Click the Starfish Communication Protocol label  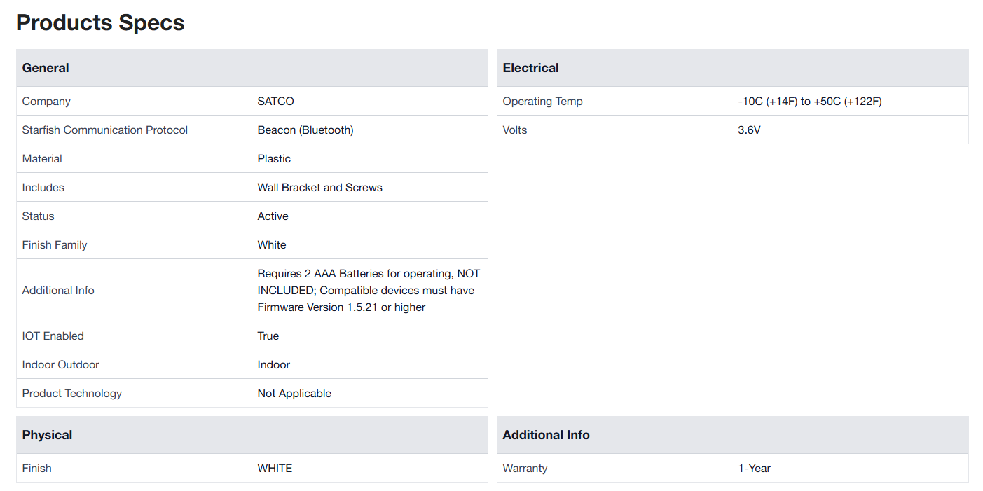click(104, 130)
